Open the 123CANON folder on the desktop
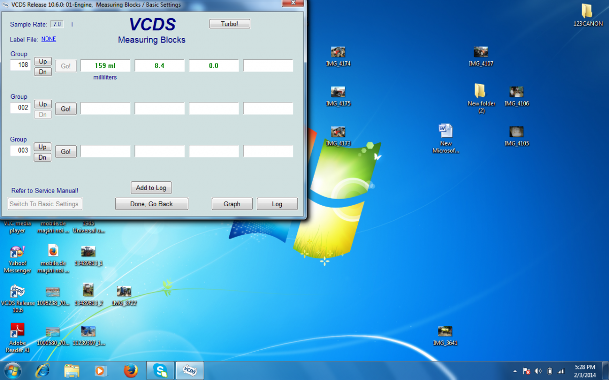 tap(588, 15)
